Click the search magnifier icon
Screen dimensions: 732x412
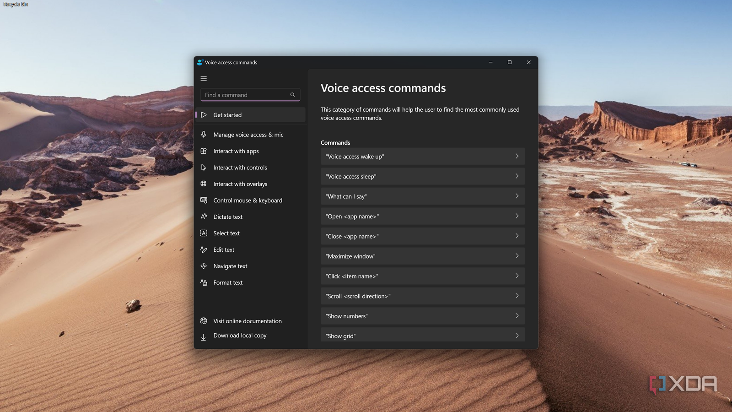(x=292, y=95)
